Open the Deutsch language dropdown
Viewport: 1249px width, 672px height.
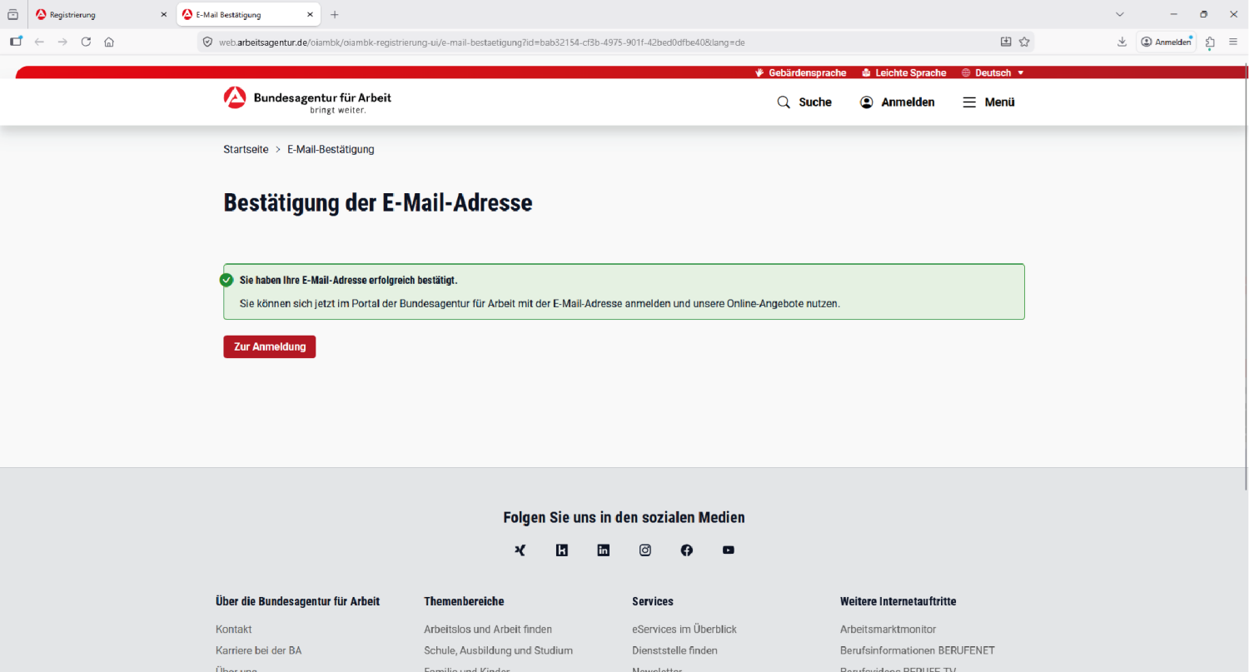click(993, 72)
